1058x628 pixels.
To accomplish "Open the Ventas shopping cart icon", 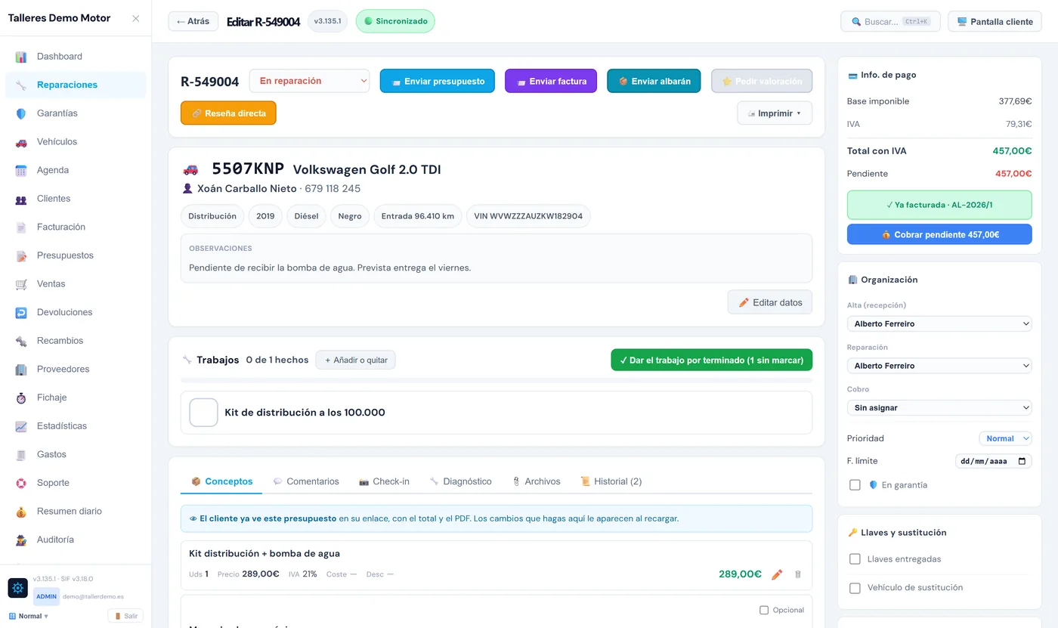I will [x=21, y=284].
